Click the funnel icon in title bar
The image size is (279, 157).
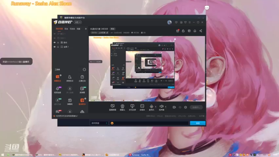tap(186, 22)
